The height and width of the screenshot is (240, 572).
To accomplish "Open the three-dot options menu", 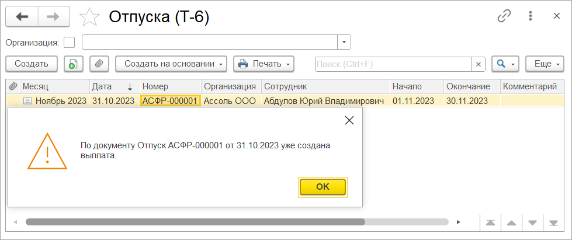I will pyautogui.click(x=531, y=16).
